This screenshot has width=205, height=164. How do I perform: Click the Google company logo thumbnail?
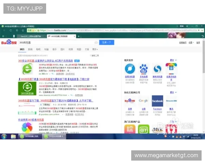[x=143, y=101]
